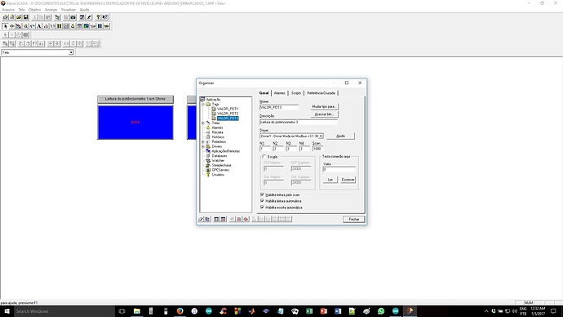Click the Descrição input field

[x=299, y=123]
